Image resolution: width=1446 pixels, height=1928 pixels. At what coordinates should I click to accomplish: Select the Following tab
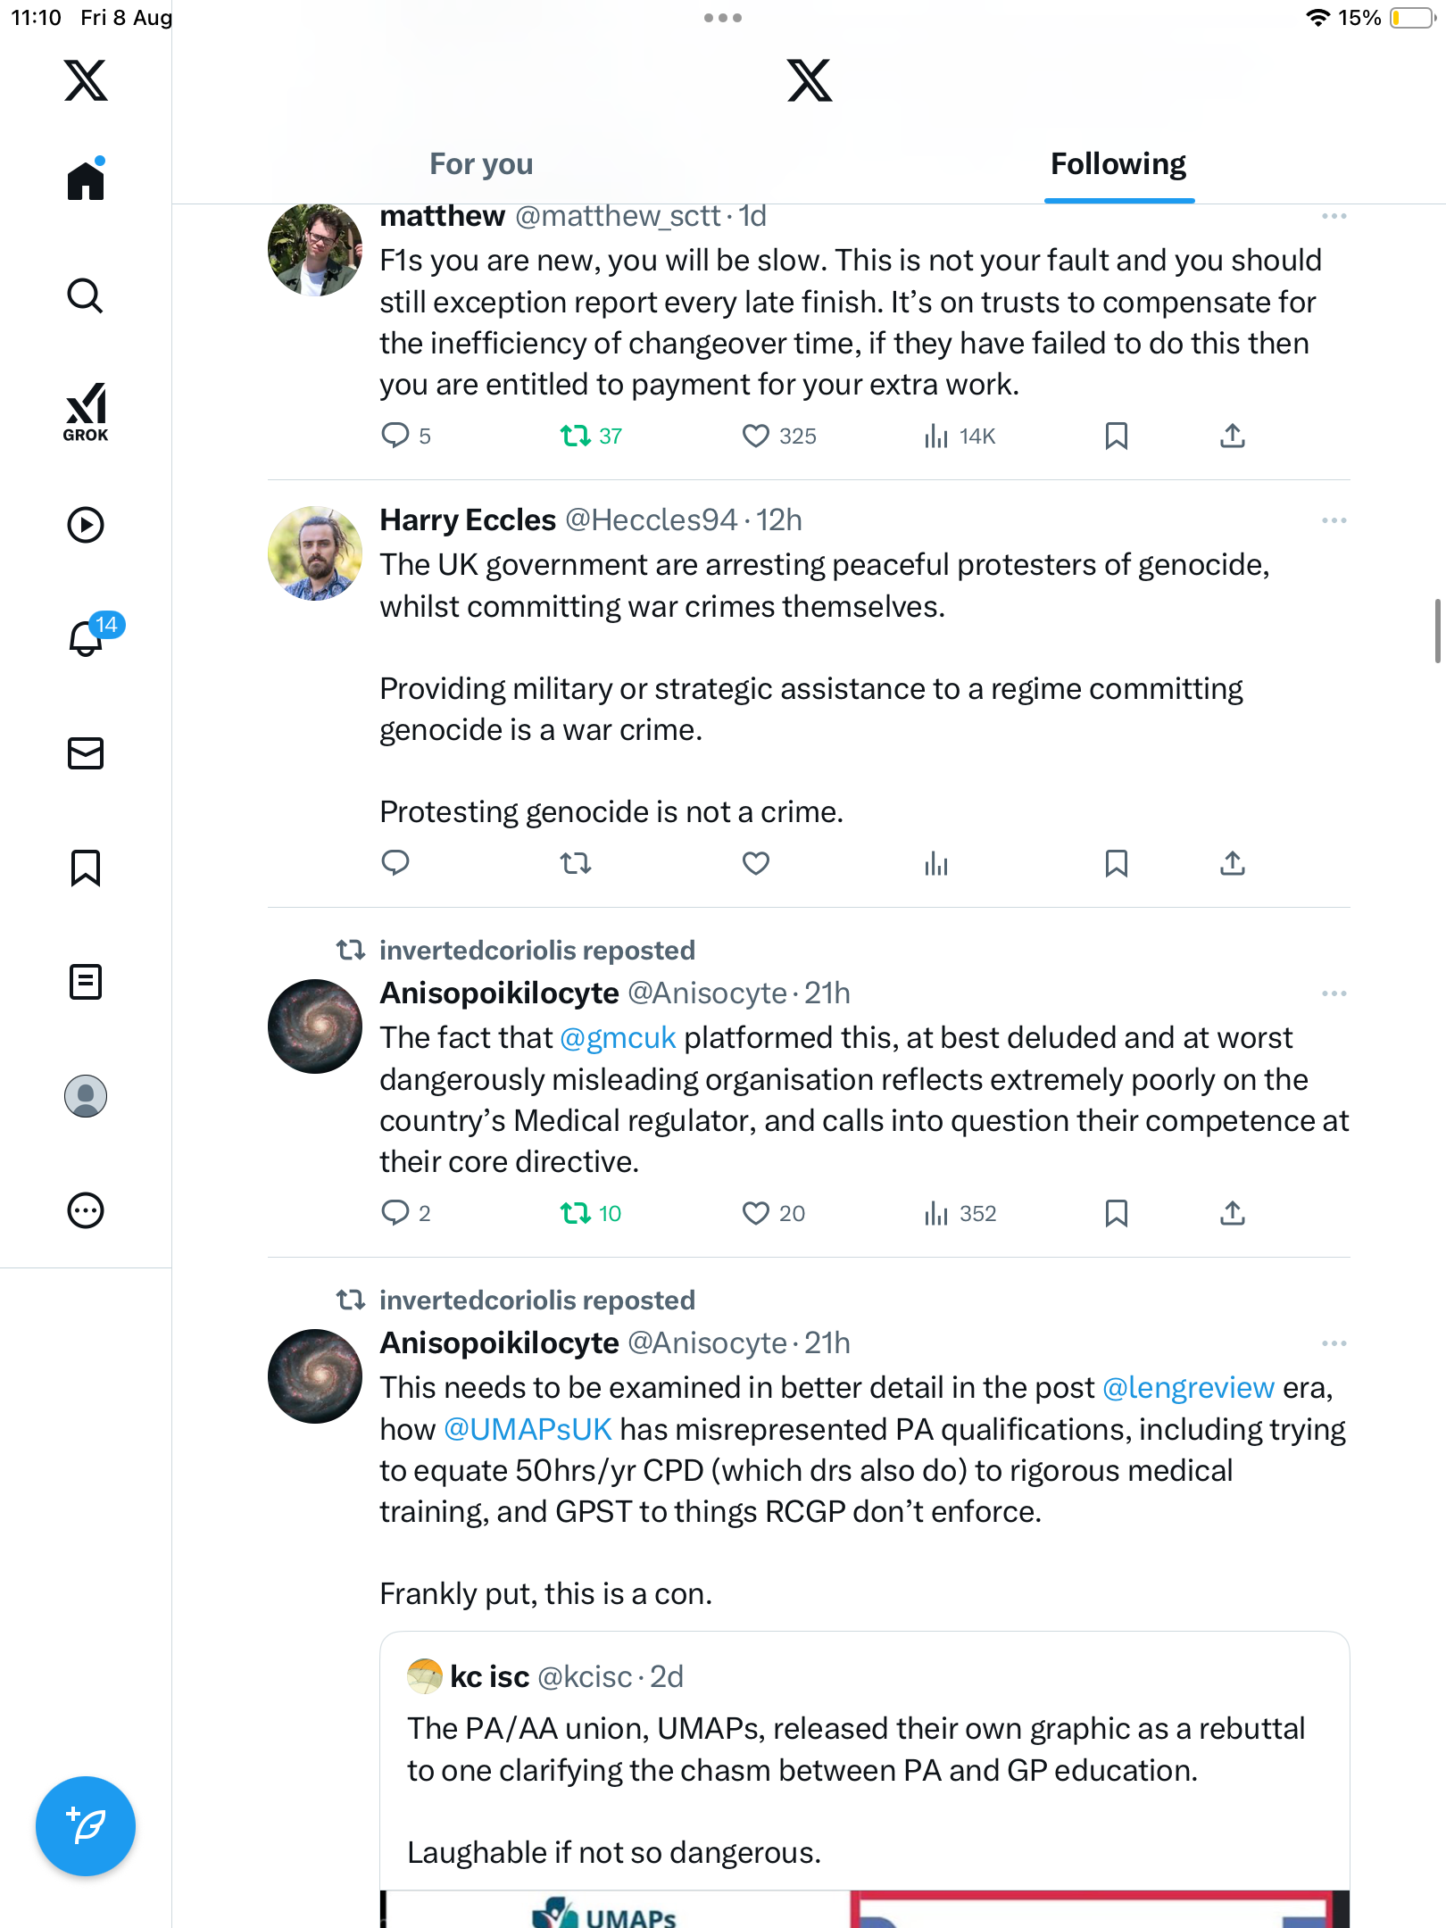pyautogui.click(x=1118, y=164)
